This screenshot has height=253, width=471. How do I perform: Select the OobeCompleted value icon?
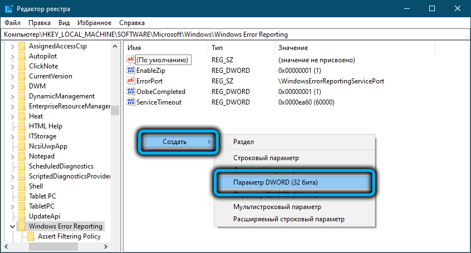tap(131, 92)
